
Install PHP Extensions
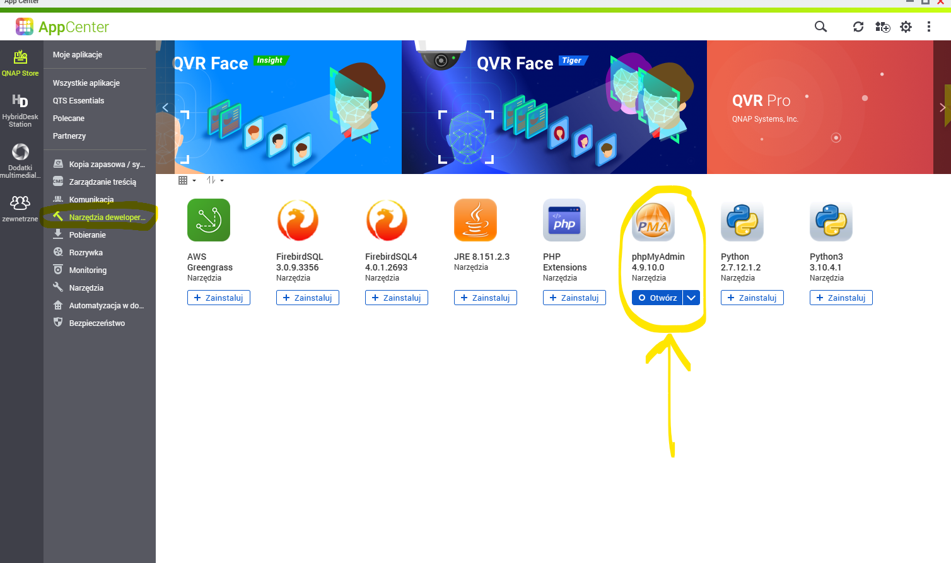pyautogui.click(x=575, y=298)
